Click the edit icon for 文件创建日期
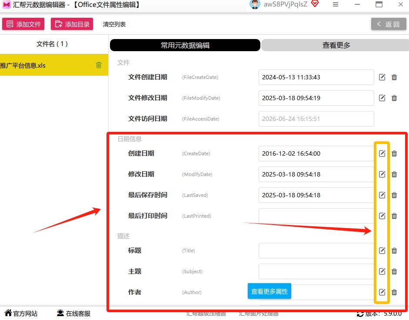This screenshot has width=409, height=320. point(382,77)
